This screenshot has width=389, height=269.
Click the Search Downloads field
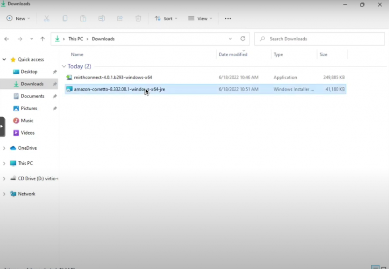(x=319, y=39)
